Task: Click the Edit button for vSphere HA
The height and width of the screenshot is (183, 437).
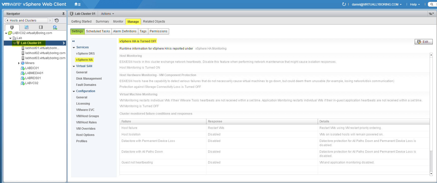Action: [423, 42]
